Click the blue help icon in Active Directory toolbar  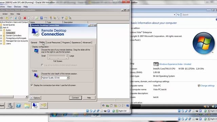click(x=41, y=18)
